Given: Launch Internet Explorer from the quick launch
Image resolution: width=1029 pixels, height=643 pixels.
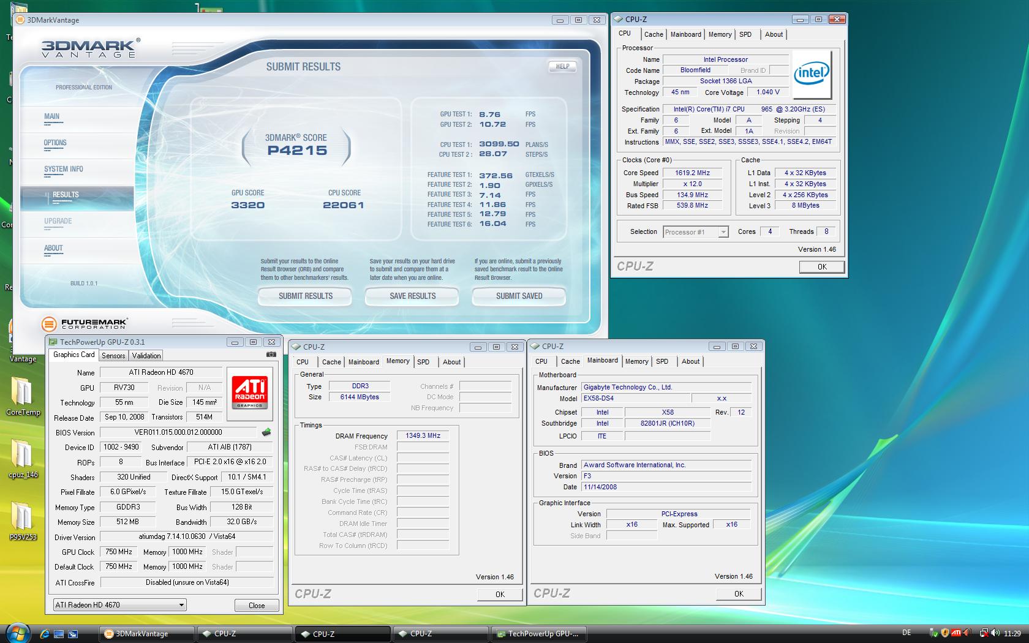Looking at the screenshot, I should [x=45, y=634].
